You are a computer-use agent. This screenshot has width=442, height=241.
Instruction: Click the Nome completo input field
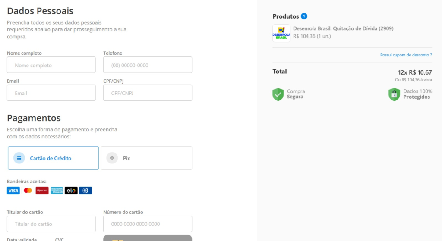click(x=51, y=65)
